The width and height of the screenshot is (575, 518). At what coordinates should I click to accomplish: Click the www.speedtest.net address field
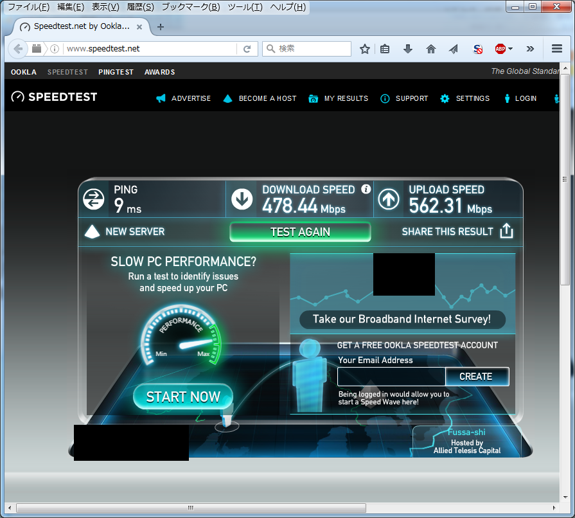[150, 49]
